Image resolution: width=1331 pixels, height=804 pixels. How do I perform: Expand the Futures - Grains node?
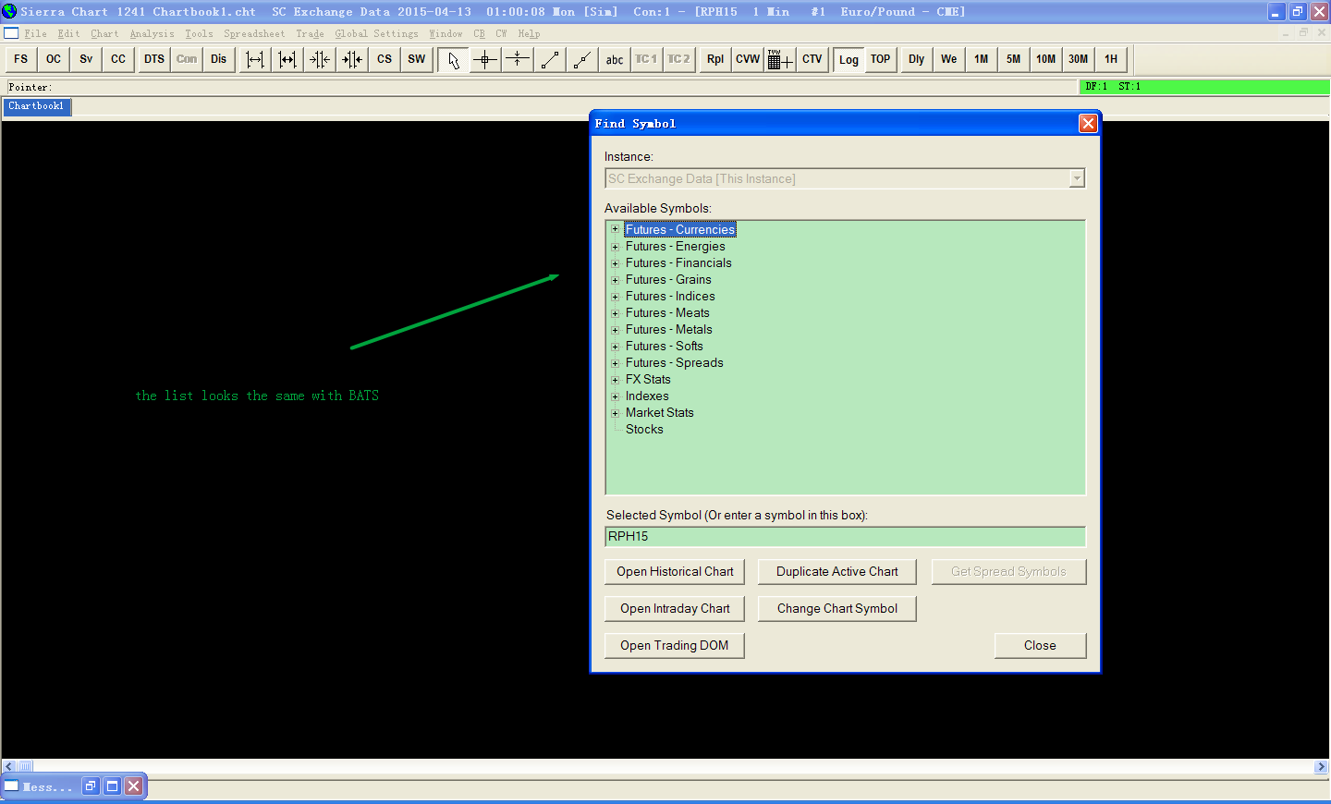pyautogui.click(x=615, y=279)
